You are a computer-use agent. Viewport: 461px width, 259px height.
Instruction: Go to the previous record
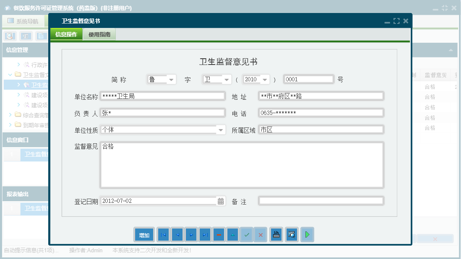(177, 235)
